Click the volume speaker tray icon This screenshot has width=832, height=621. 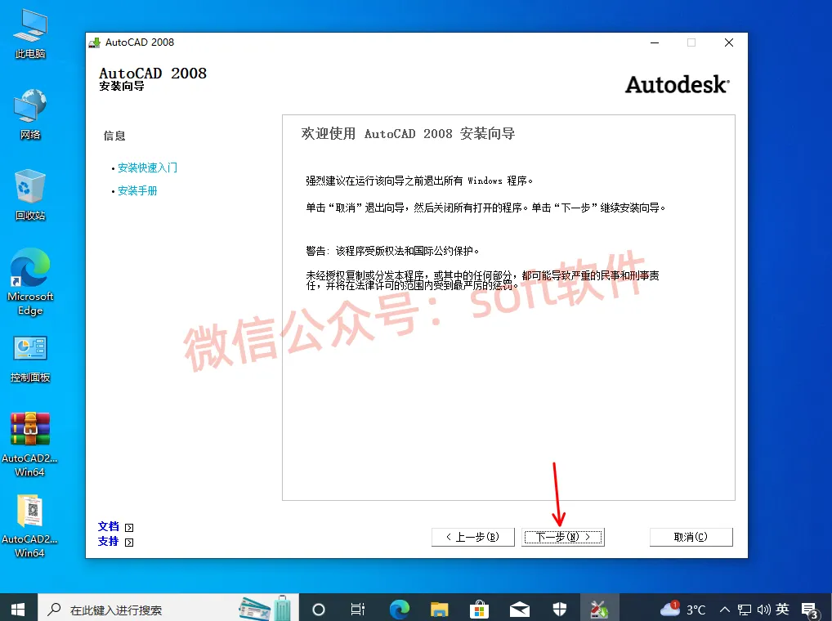tap(763, 610)
